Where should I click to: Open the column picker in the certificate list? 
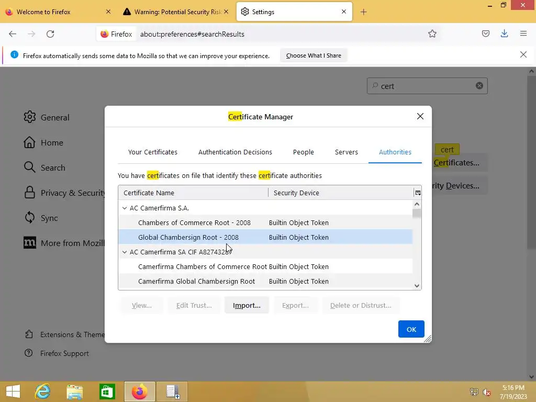[418, 193]
